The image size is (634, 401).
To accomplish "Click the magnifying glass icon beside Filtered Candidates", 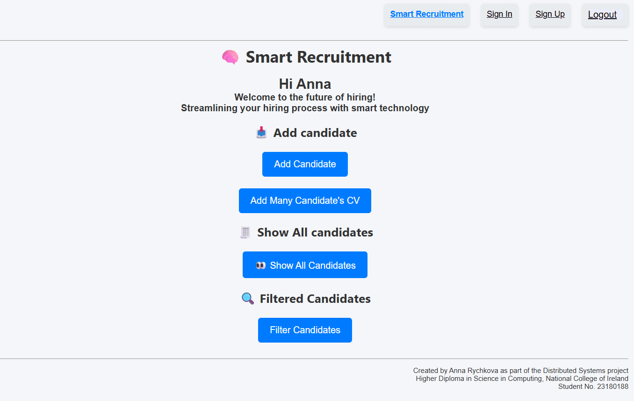I will [x=248, y=299].
